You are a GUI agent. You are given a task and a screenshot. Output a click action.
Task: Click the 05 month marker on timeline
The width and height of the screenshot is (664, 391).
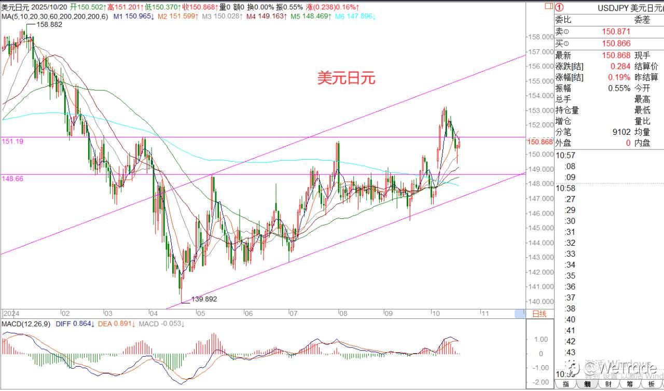201,314
